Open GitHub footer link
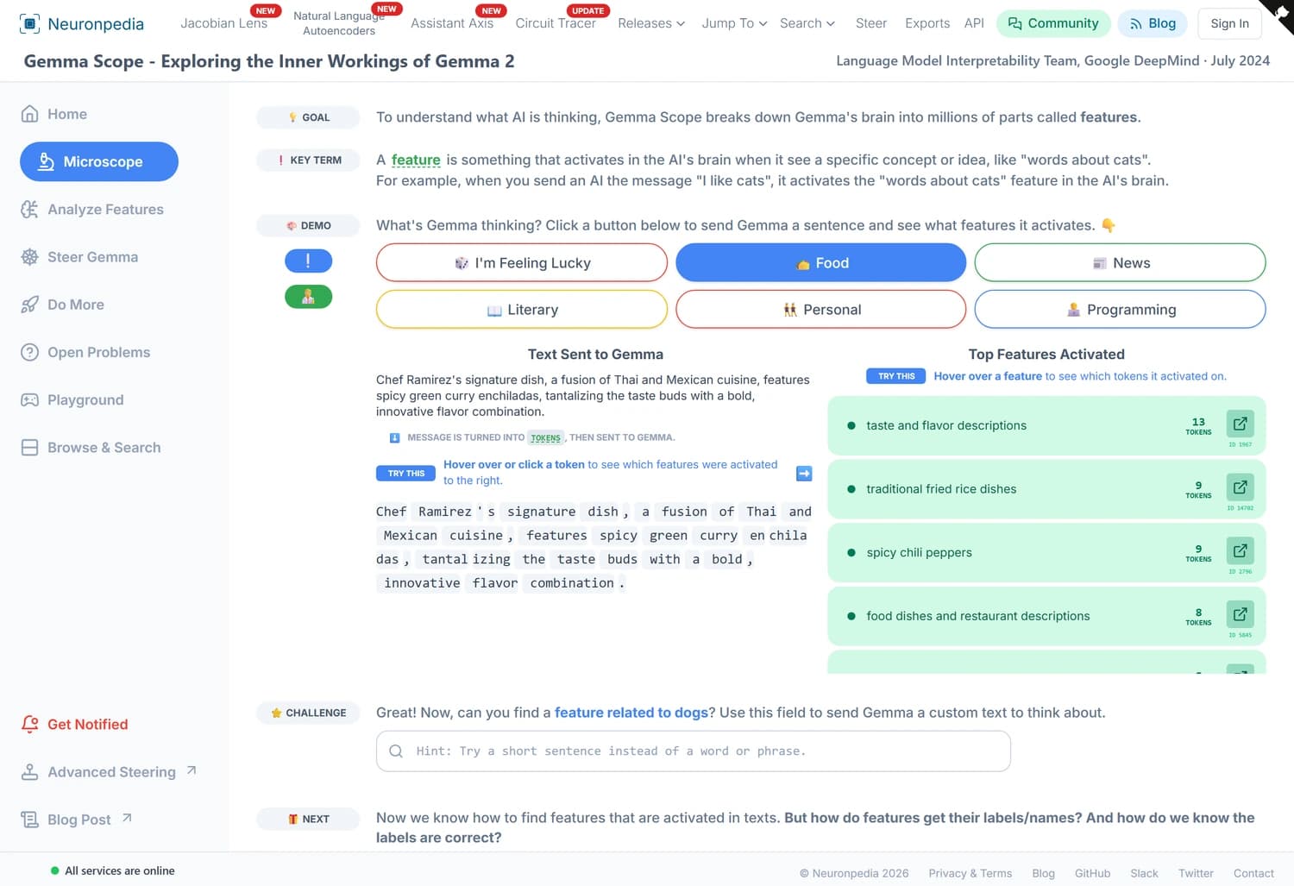Screen dimensions: 1294x886 [x=1092, y=873]
